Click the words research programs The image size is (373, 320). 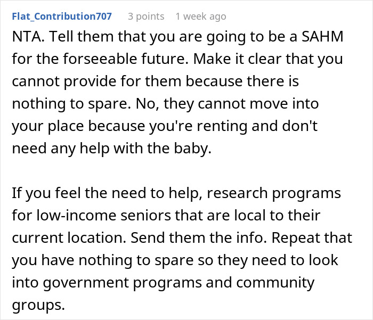[274, 193]
